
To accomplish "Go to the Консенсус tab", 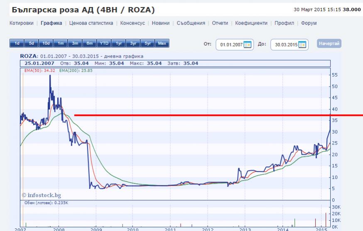I will (132, 23).
